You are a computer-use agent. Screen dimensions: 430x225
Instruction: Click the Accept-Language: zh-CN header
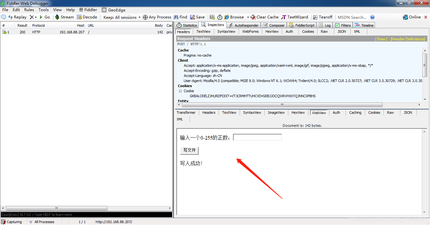203,76
